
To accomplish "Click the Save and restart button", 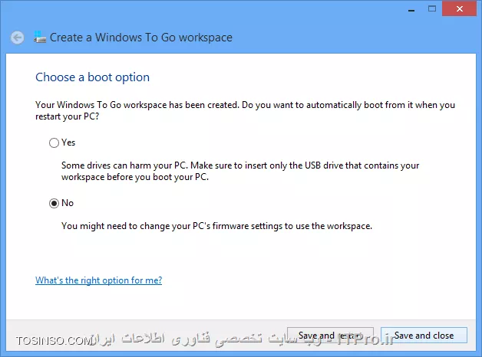I will tap(331, 336).
